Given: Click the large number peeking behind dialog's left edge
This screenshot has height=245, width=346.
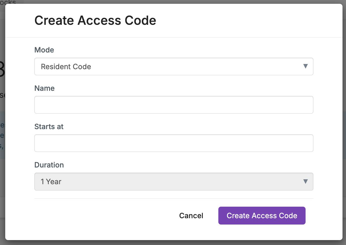Looking at the screenshot, I should (2, 69).
